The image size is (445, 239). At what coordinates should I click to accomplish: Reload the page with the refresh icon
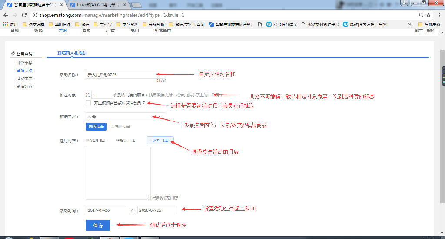coord(24,15)
